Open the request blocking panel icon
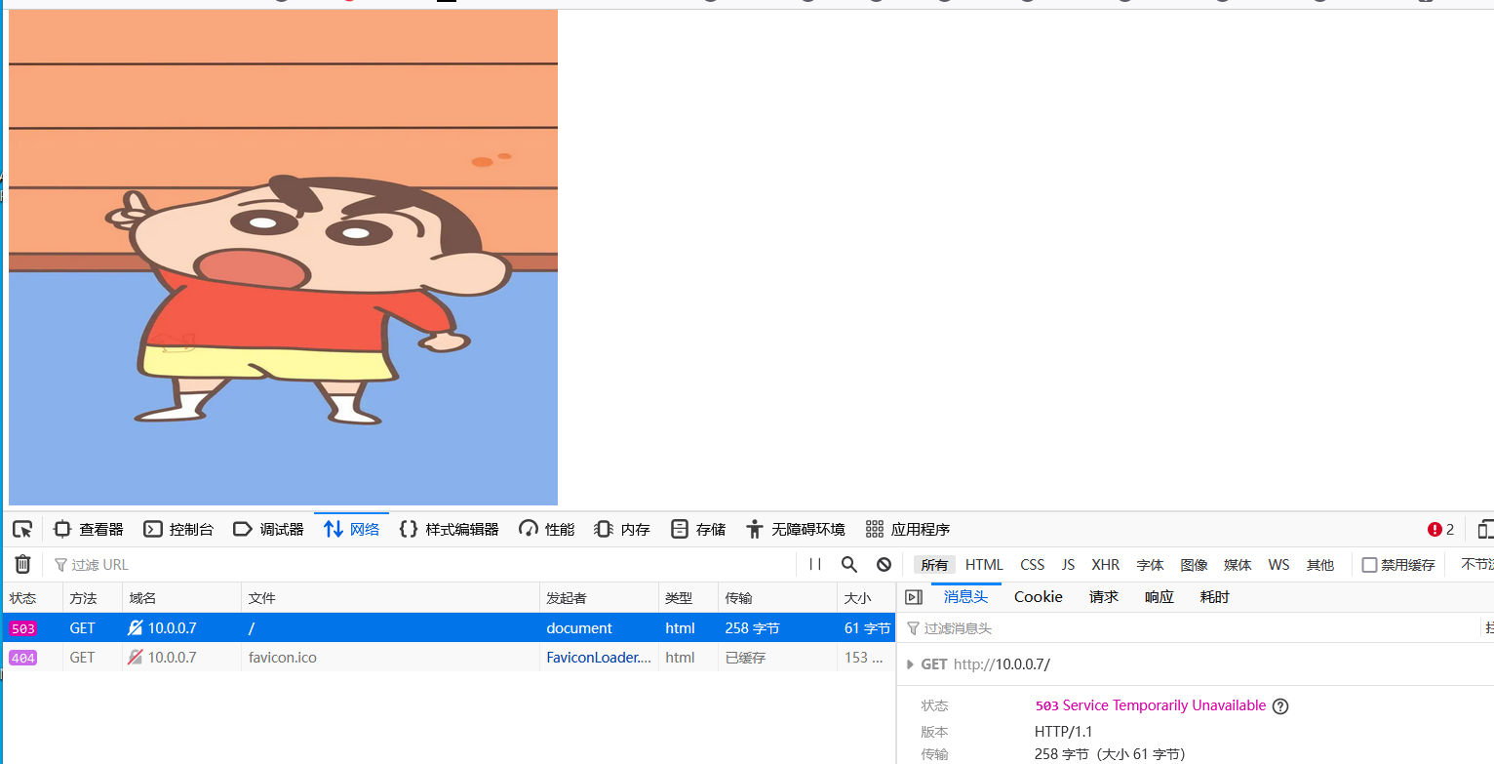 click(884, 564)
